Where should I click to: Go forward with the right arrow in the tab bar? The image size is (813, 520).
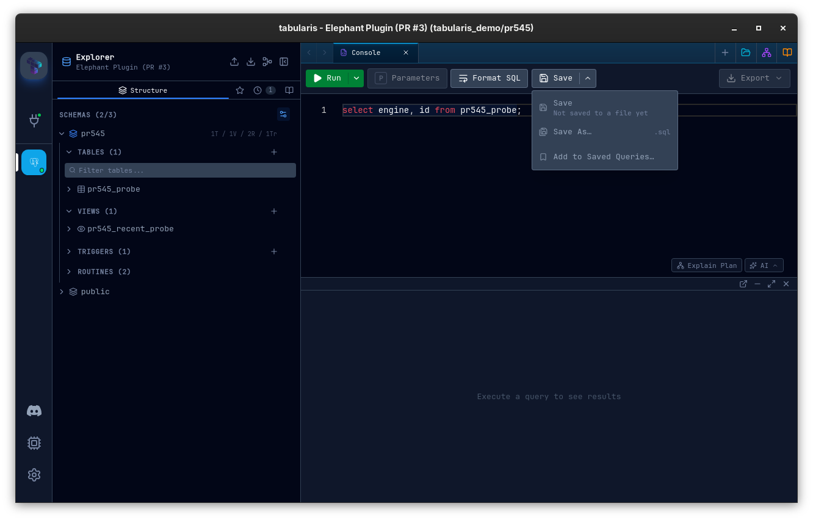(324, 52)
